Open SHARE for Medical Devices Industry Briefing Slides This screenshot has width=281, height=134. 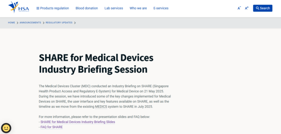coord(78,122)
